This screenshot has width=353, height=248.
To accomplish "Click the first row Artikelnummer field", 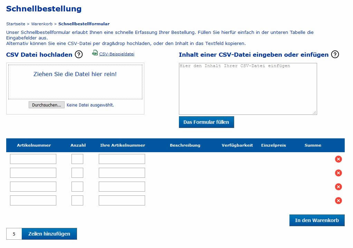I will click(x=33, y=159).
